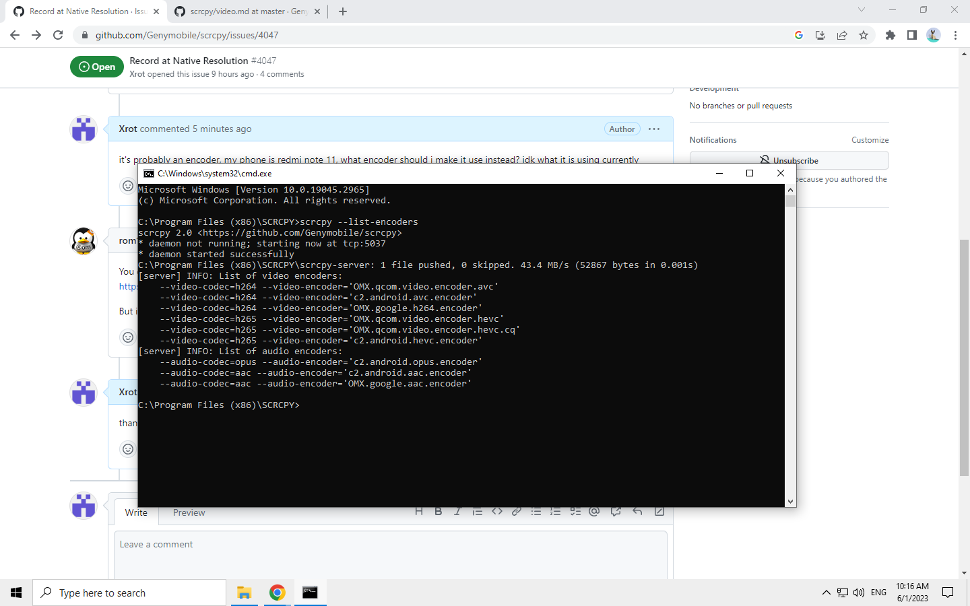The image size is (970, 606).
Task: Insert a code block using the code icon
Action: pos(497,511)
